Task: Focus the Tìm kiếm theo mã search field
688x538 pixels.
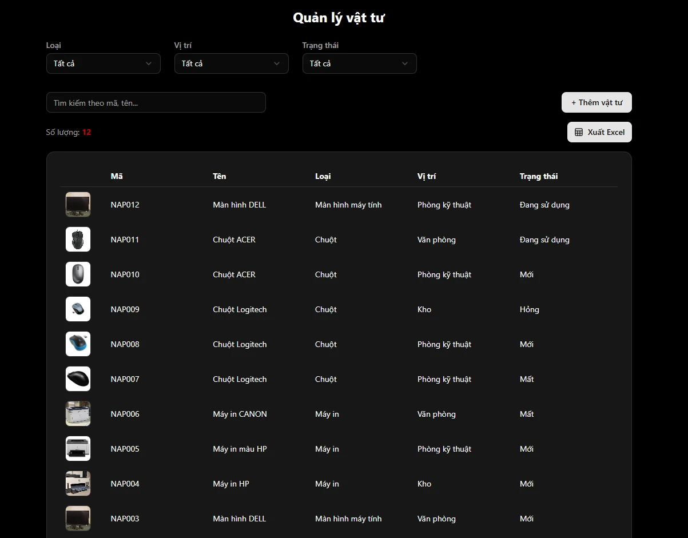Action: click(x=156, y=103)
